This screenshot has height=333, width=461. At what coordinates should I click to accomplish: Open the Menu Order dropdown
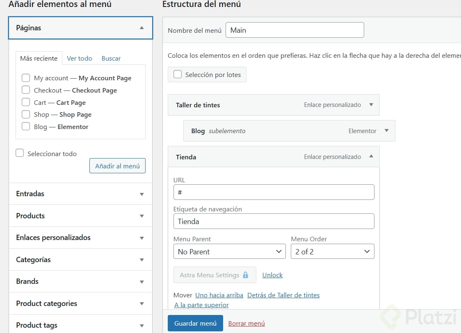[x=332, y=251]
